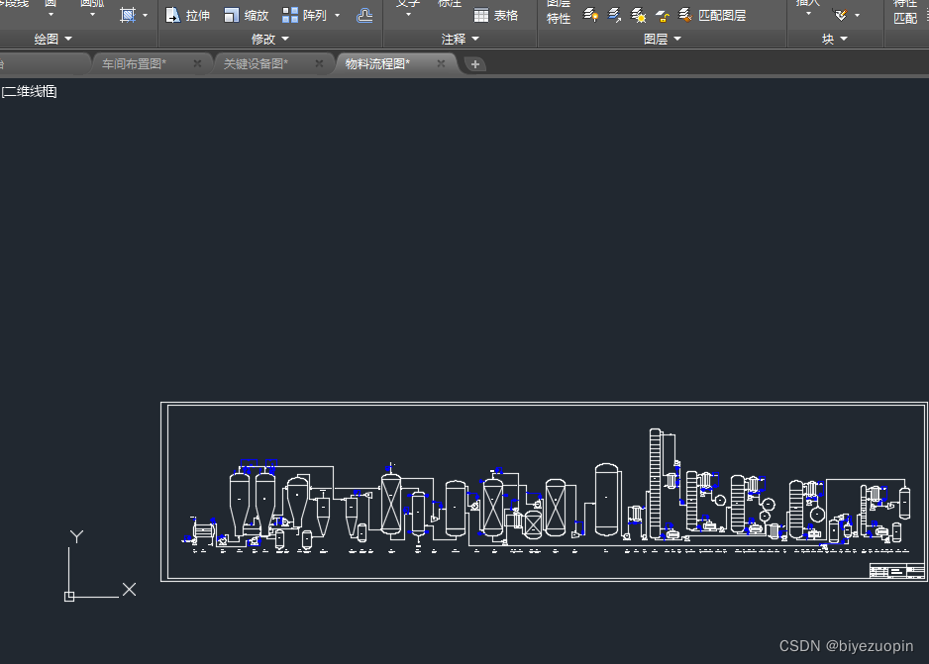This screenshot has height=664, width=929.
Task: Expand the Annotation (注释) panel
Action: [x=460, y=39]
